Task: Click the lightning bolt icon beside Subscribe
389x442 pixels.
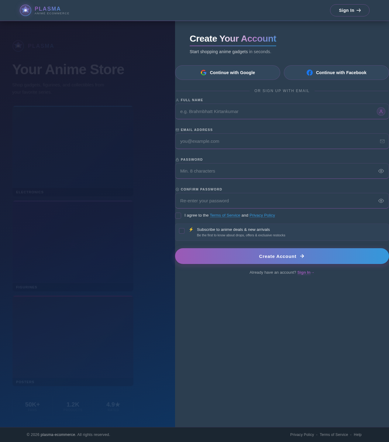Action: point(191,229)
